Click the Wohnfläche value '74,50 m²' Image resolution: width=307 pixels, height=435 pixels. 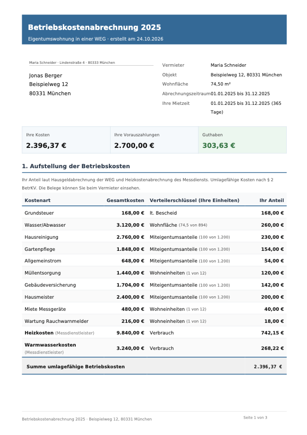(x=221, y=84)
